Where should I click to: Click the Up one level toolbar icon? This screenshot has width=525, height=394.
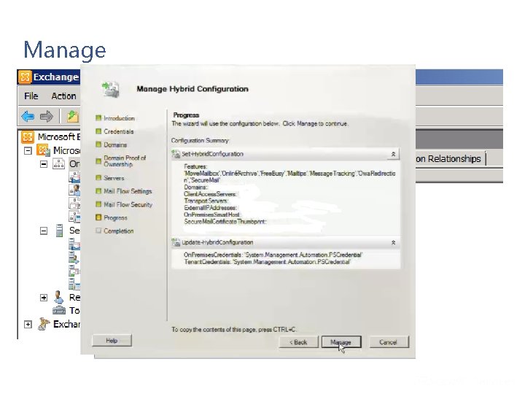(x=72, y=117)
